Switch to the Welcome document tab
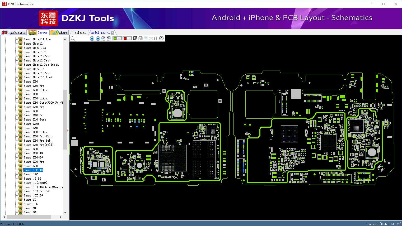 pos(80,33)
